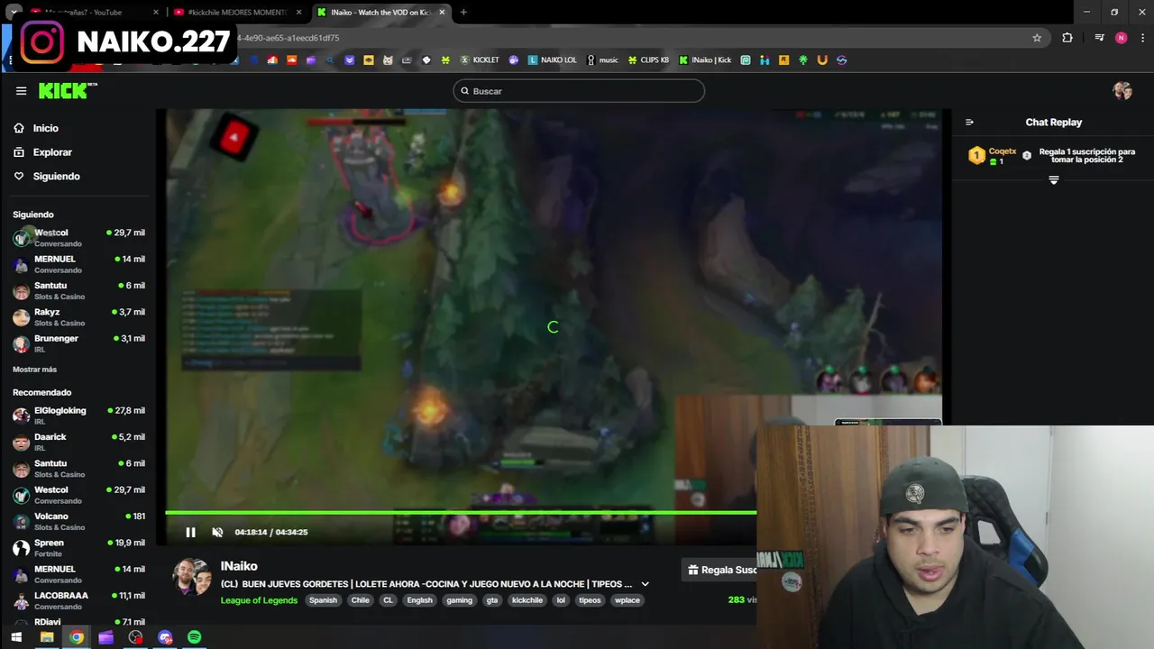1154x649 pixels.
Task: Open Chrome from taskbar
Action: click(77, 637)
